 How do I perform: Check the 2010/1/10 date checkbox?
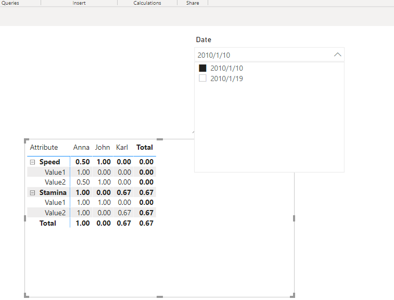202,68
